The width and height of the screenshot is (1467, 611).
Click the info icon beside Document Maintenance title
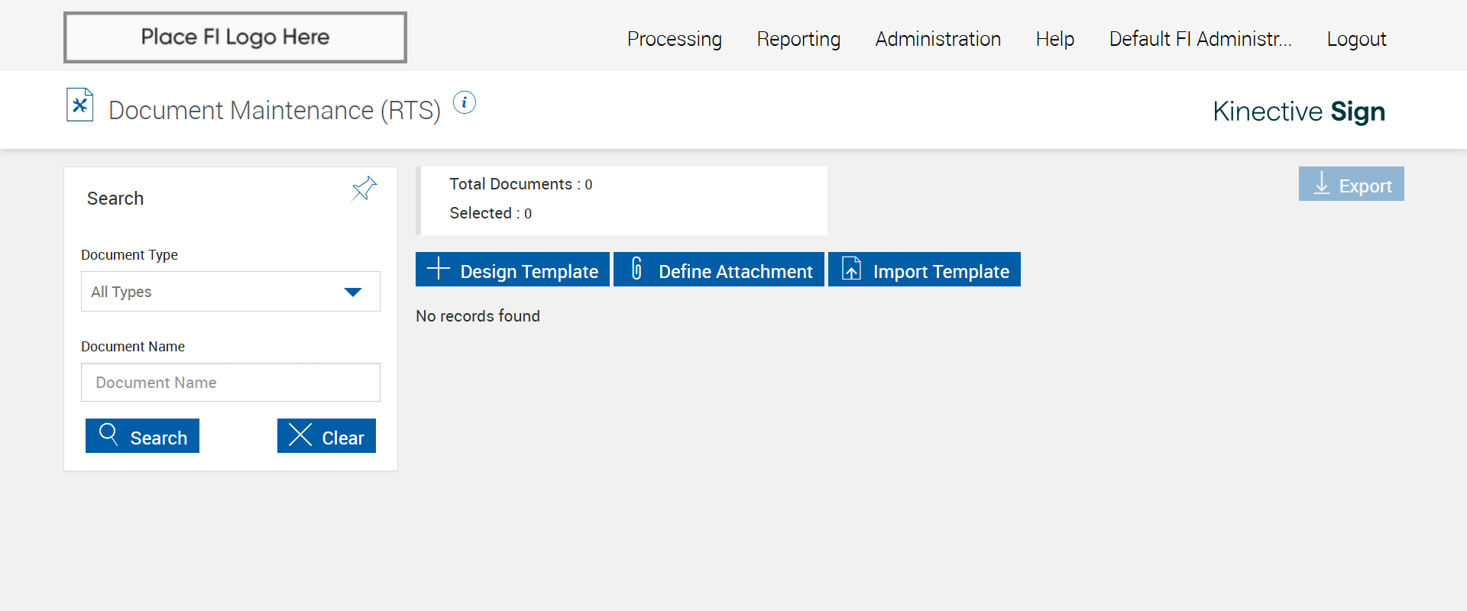465,102
